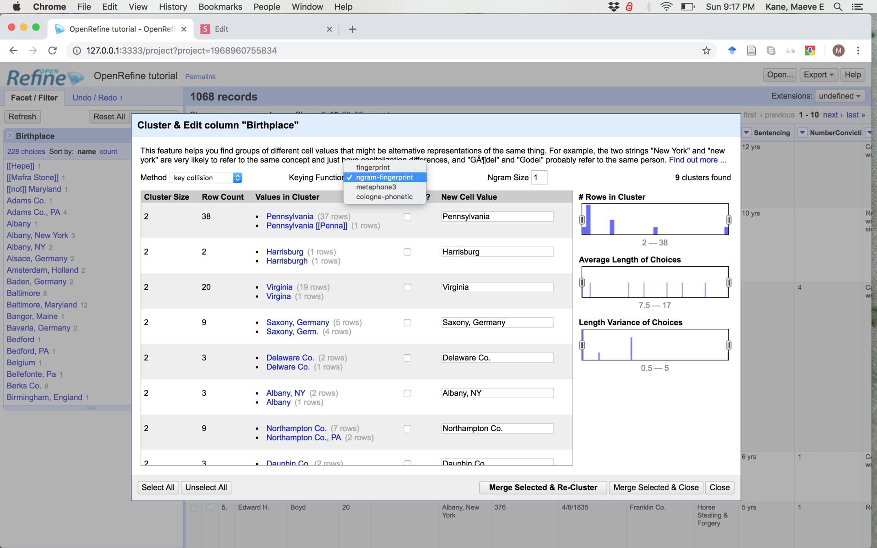The height and width of the screenshot is (548, 877).
Task: Open the Find out more link
Action: (x=697, y=160)
